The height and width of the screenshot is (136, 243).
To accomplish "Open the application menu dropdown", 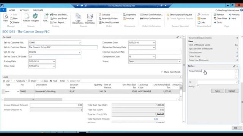I will pos(3,10).
